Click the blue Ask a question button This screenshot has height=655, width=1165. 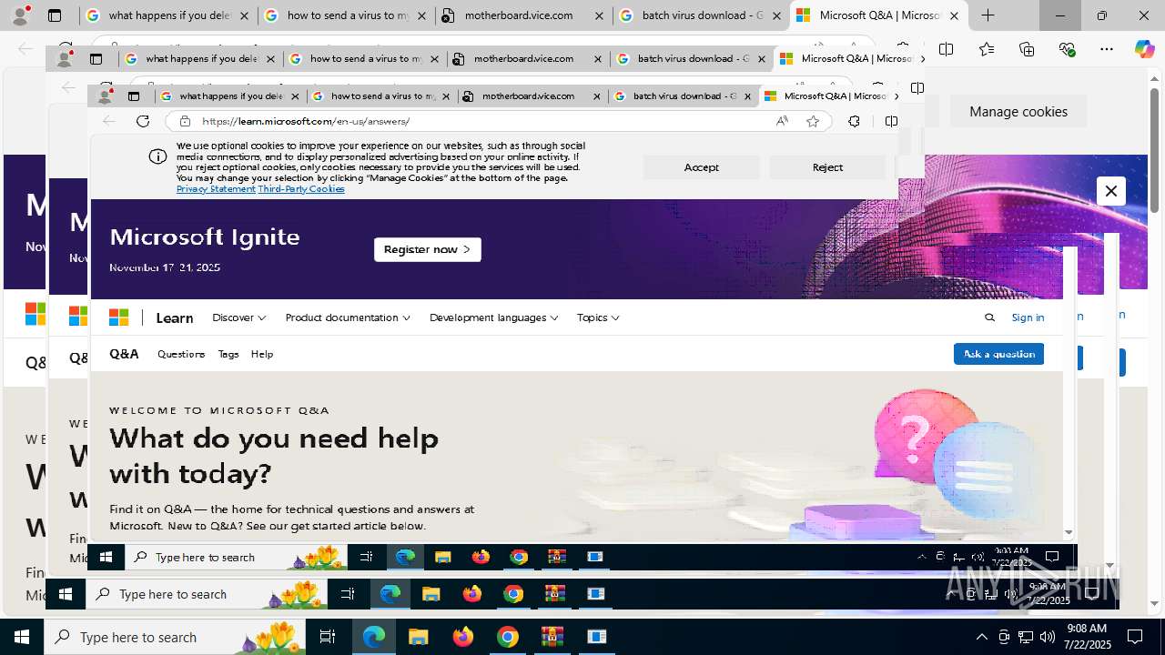coord(998,354)
